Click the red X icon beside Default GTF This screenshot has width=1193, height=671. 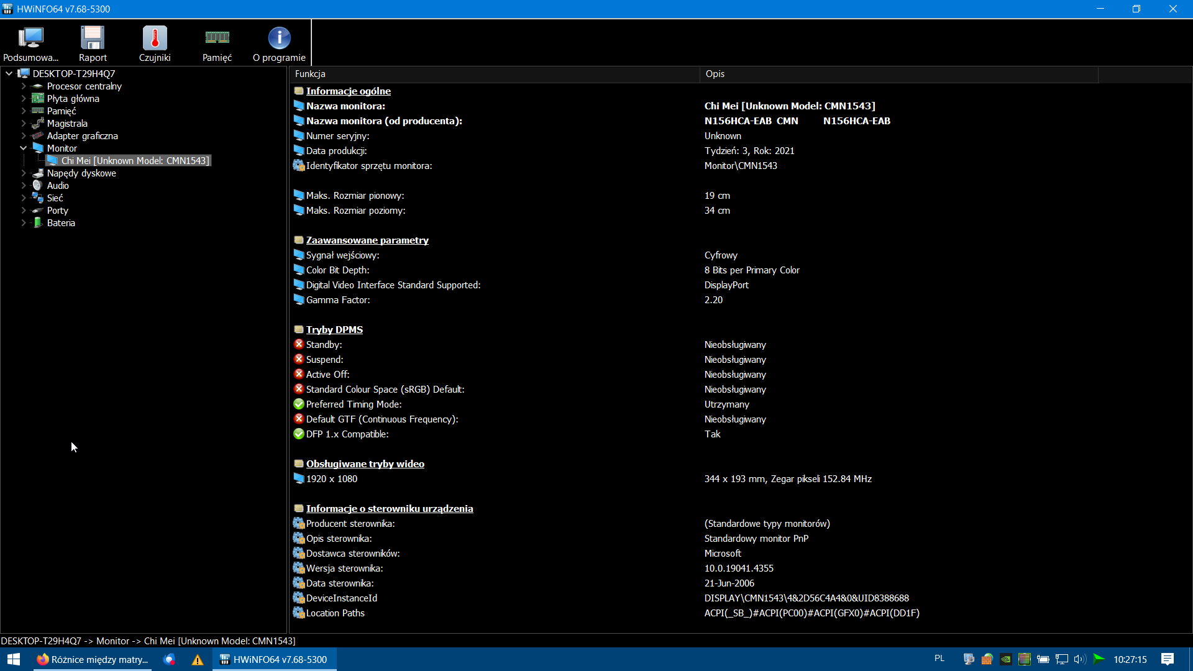click(x=299, y=419)
